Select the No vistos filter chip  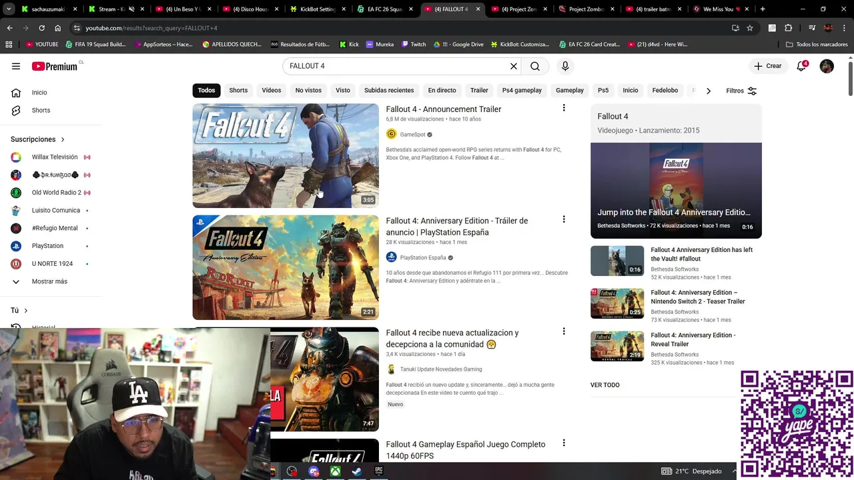pyautogui.click(x=308, y=90)
